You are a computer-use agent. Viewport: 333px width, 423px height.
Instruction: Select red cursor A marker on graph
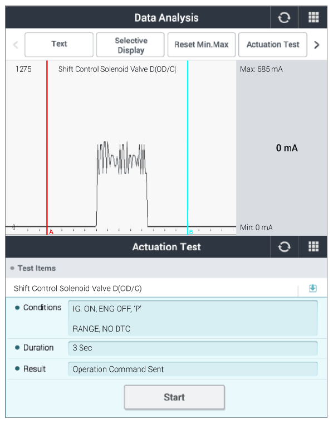point(51,232)
